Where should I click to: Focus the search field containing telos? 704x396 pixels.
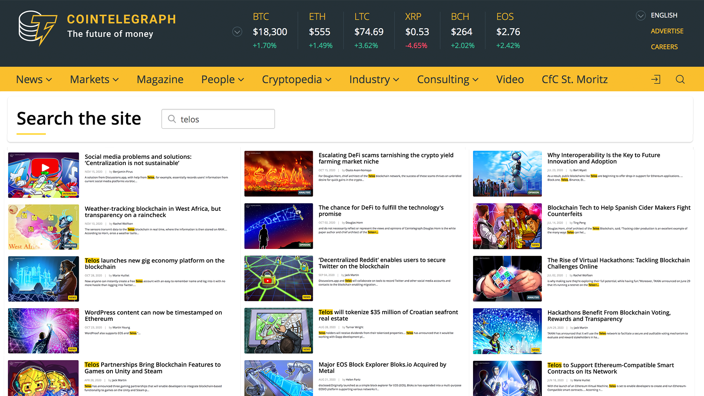coord(218,119)
